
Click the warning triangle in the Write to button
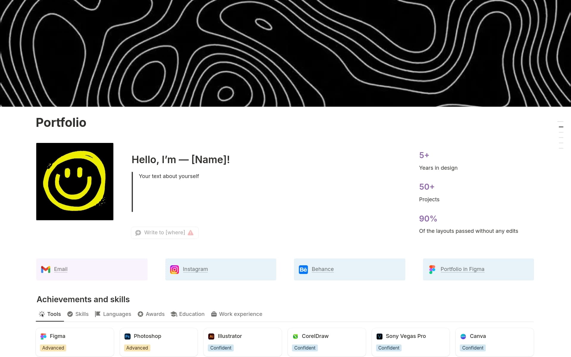click(191, 233)
